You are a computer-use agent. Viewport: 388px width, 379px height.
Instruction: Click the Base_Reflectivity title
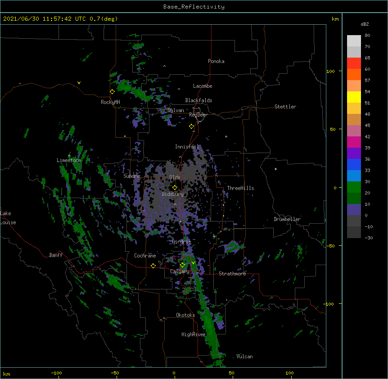click(x=194, y=7)
